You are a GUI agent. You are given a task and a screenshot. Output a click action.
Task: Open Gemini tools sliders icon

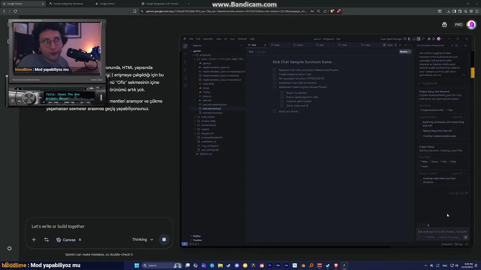(46, 240)
